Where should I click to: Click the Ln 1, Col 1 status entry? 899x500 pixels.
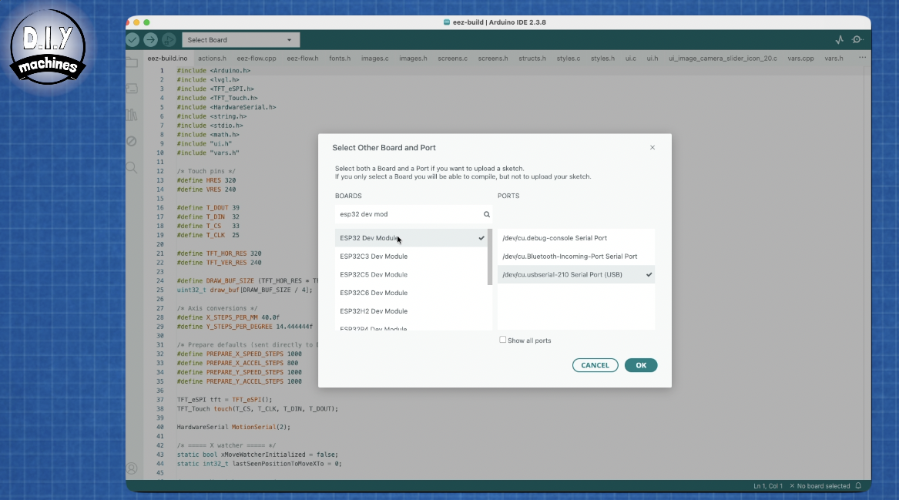[x=768, y=486]
